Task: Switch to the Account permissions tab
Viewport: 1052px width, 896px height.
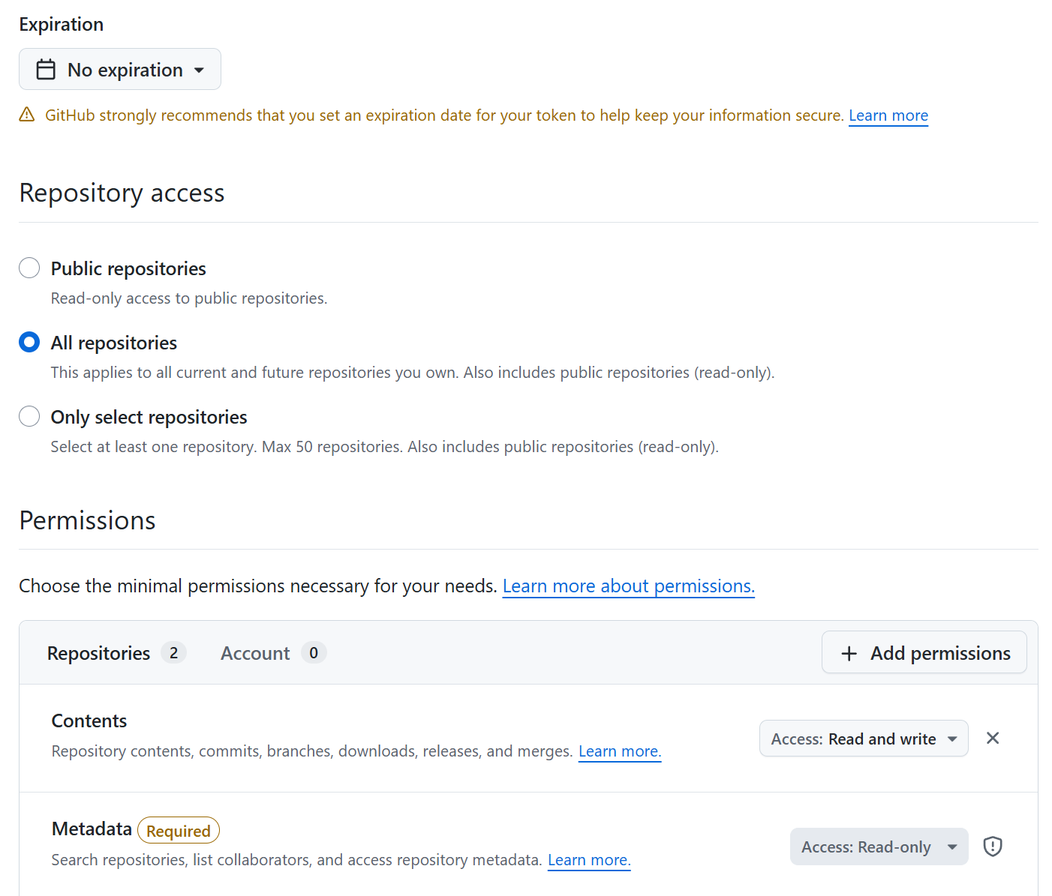Action: (x=255, y=654)
